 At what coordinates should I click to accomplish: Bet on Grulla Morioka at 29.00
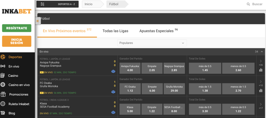pos(174,89)
